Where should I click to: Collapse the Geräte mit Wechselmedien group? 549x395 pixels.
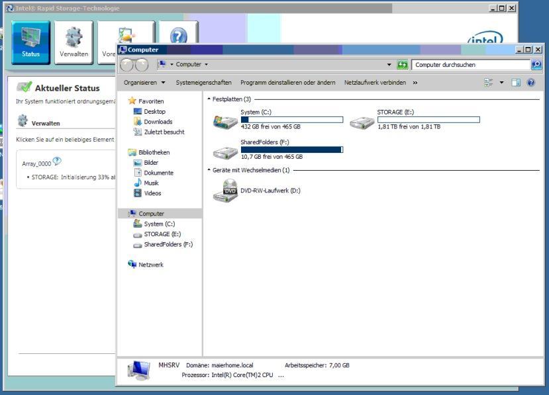tap(209, 170)
